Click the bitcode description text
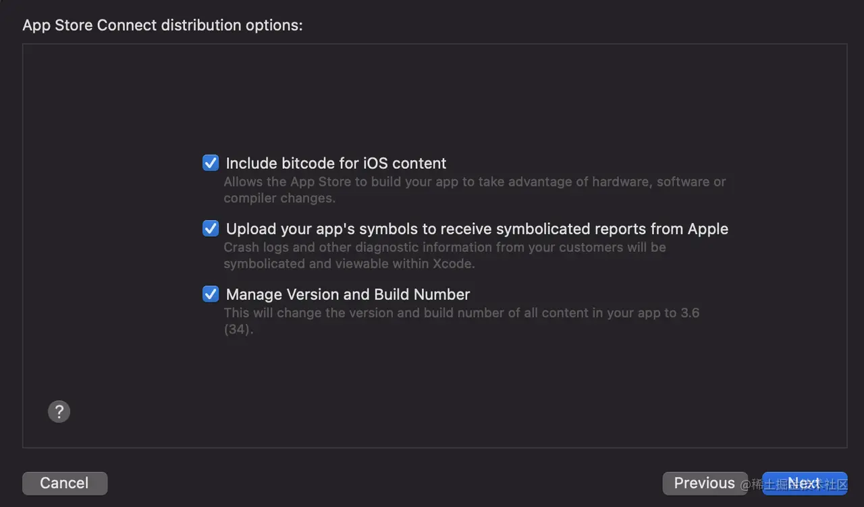The width and height of the screenshot is (864, 507). [475, 189]
